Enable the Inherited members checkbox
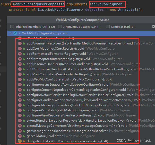 click(x=12, y=26)
